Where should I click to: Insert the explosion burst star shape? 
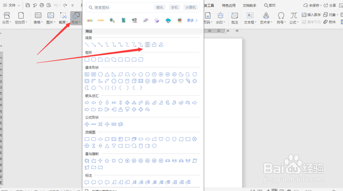tap(87, 161)
